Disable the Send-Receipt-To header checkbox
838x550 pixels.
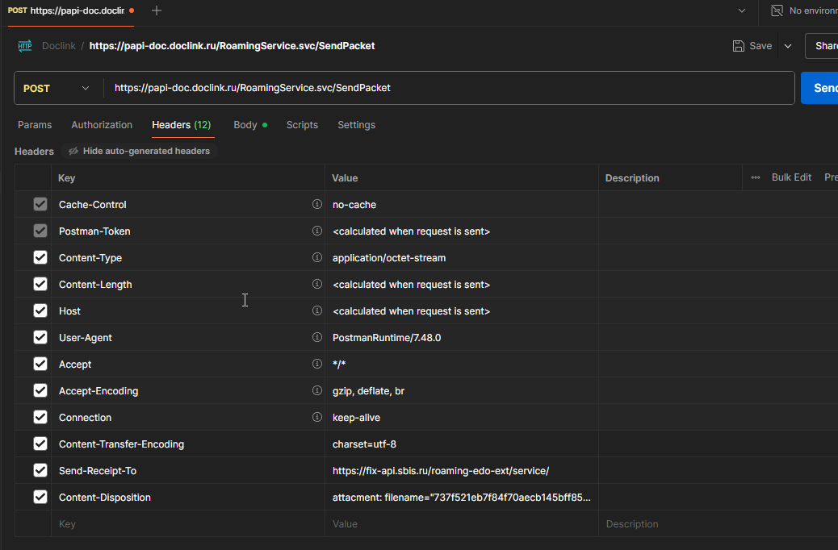(x=40, y=471)
